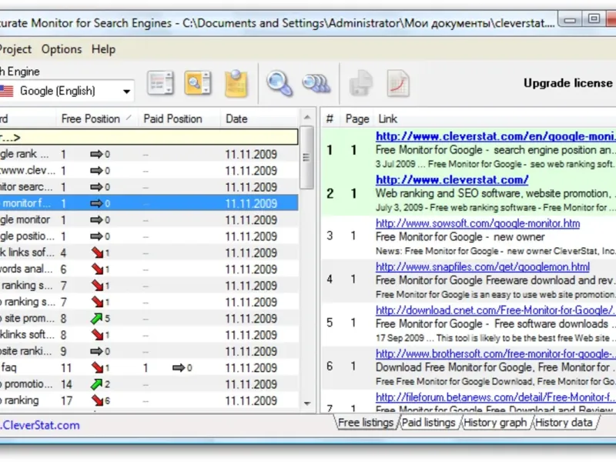Open the http://www.cleverstat.com/ link
Image resolution: width=616 pixels, height=462 pixels.
(x=452, y=180)
